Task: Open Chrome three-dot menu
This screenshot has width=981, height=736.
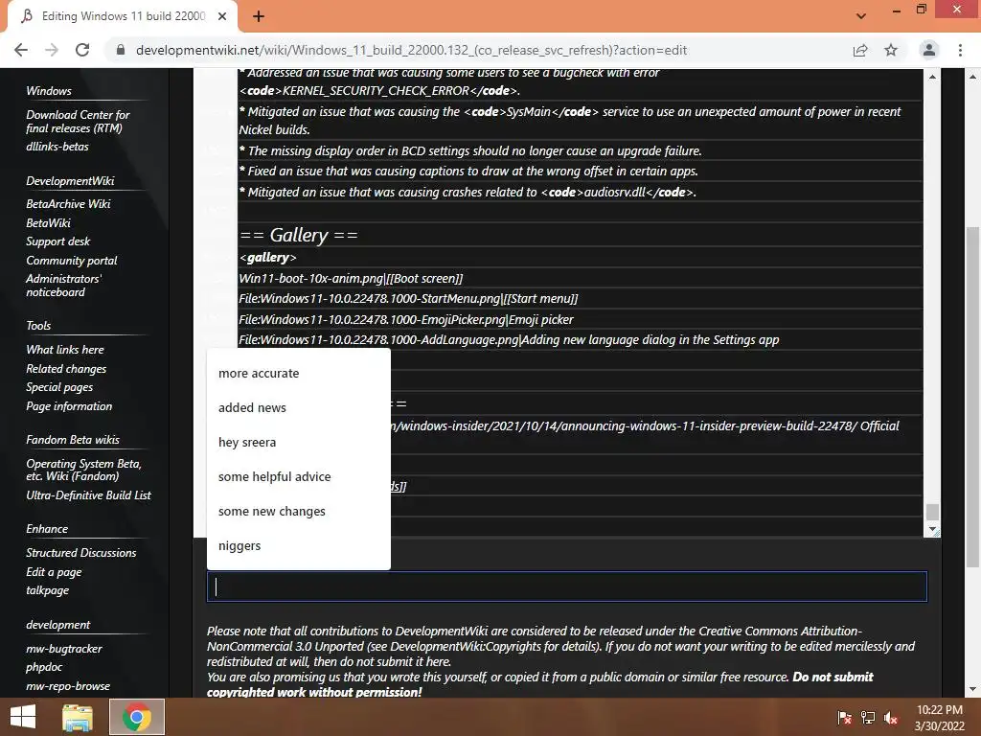Action: click(960, 50)
